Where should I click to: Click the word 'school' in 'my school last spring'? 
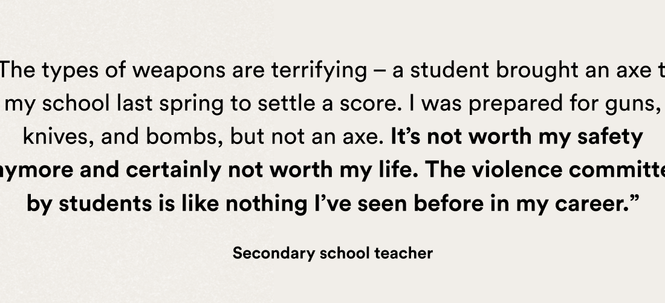coord(76,104)
